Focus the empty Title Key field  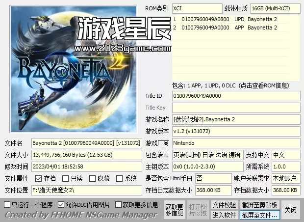tap(236, 108)
